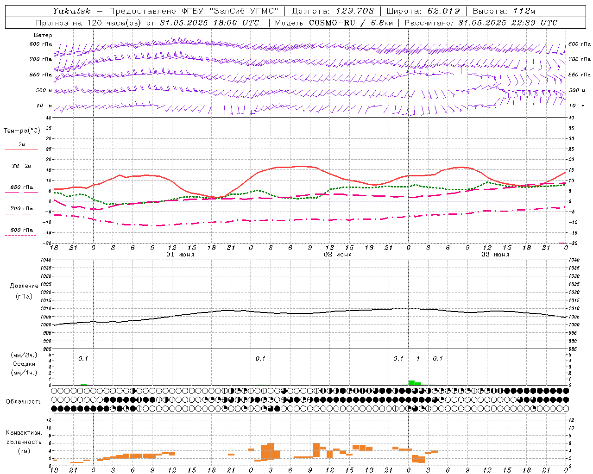Click the 'Конвективн.' convective cloud heading
The height and width of the screenshot is (474, 593).
24,433
